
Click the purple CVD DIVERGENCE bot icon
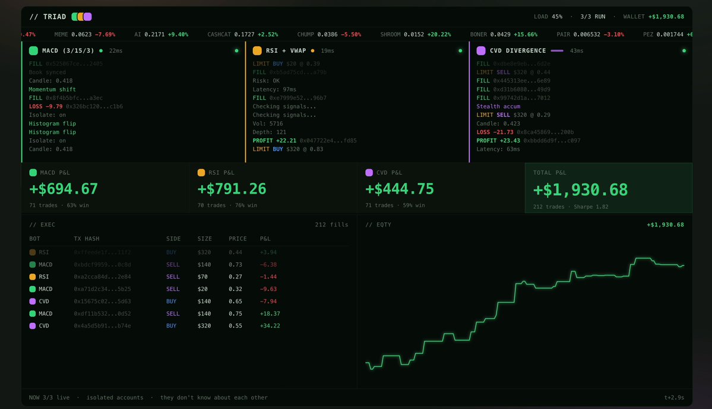point(481,50)
